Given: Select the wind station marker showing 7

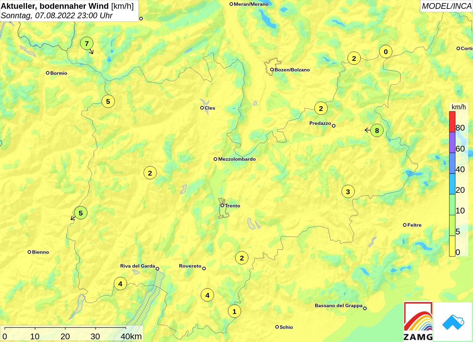Looking at the screenshot, I should (x=87, y=43).
